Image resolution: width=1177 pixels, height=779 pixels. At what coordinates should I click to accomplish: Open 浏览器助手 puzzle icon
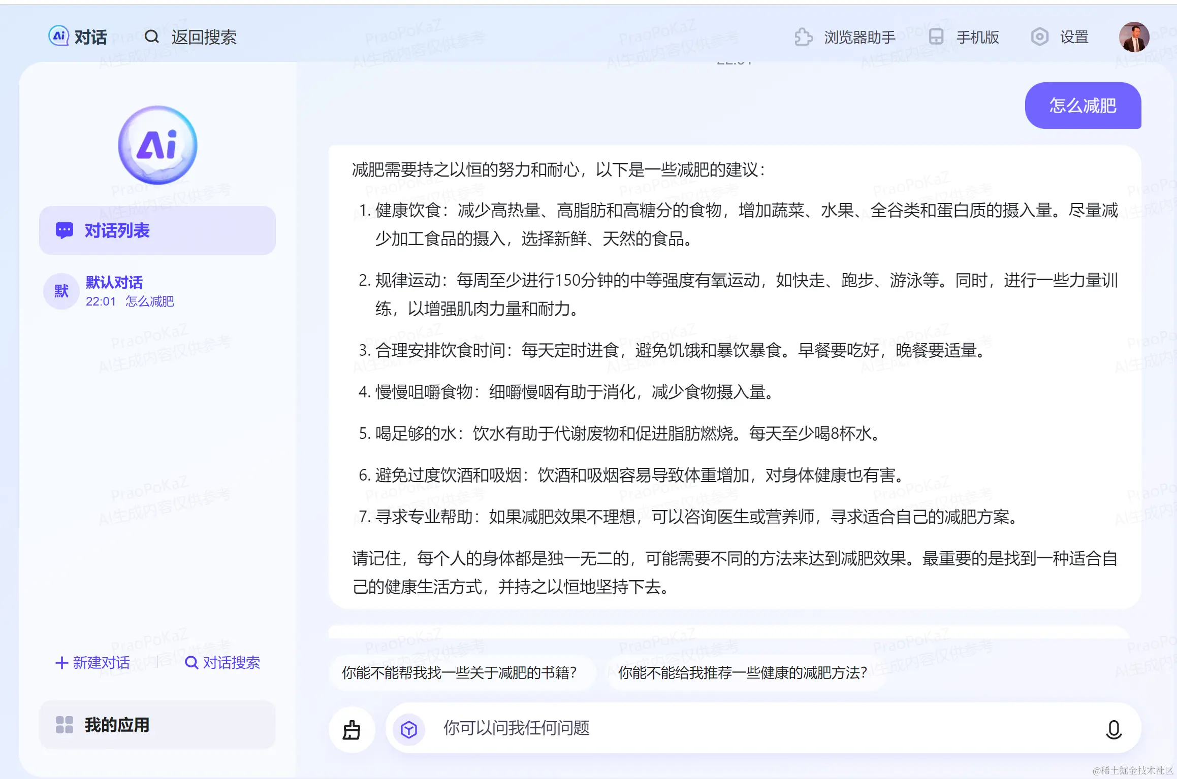click(x=803, y=37)
